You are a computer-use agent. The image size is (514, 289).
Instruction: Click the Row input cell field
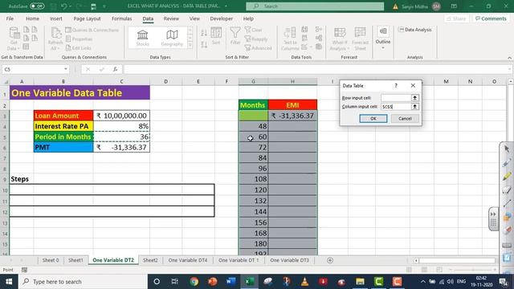[x=396, y=98]
